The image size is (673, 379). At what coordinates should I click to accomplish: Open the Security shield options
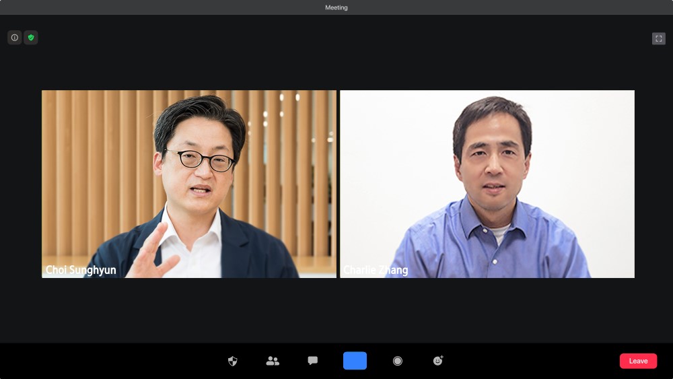point(233,361)
